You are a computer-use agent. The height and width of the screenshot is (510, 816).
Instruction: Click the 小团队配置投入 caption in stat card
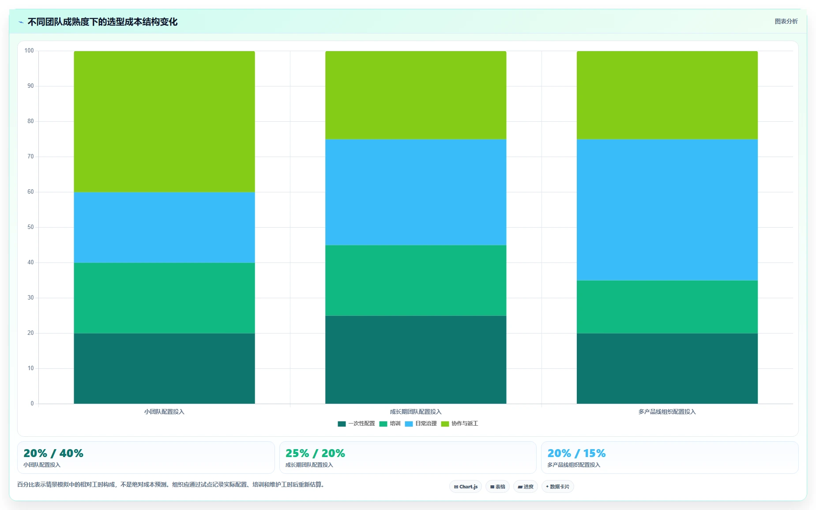point(42,465)
